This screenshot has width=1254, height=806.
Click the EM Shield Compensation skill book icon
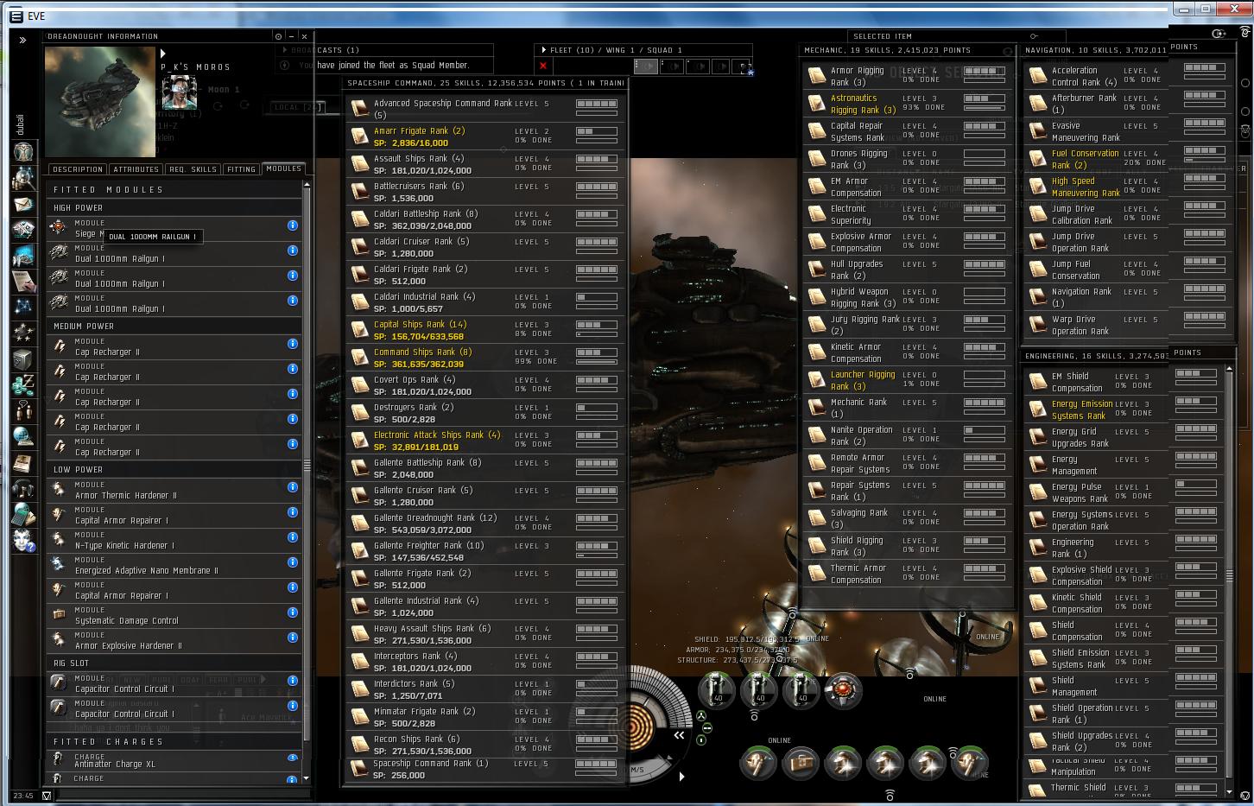tap(1037, 382)
